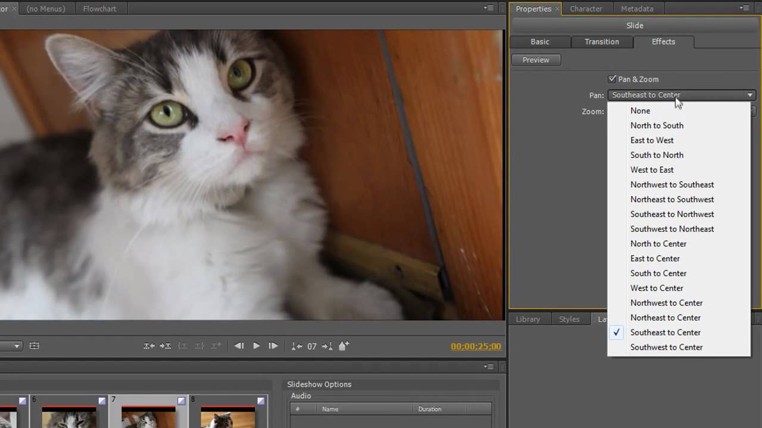Toggle the safe area display icon

pos(35,346)
